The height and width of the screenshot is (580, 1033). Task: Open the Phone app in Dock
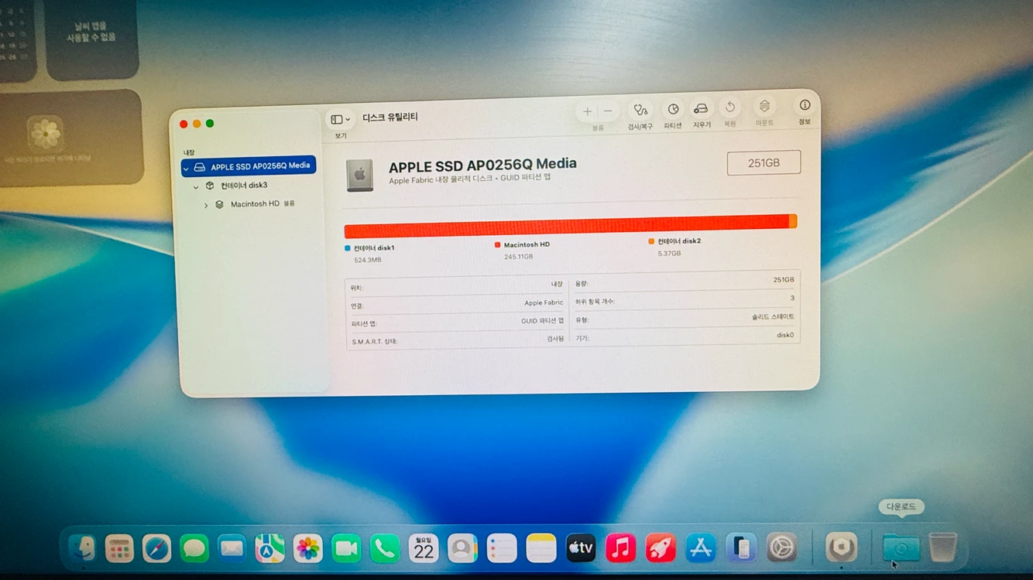[x=384, y=548]
